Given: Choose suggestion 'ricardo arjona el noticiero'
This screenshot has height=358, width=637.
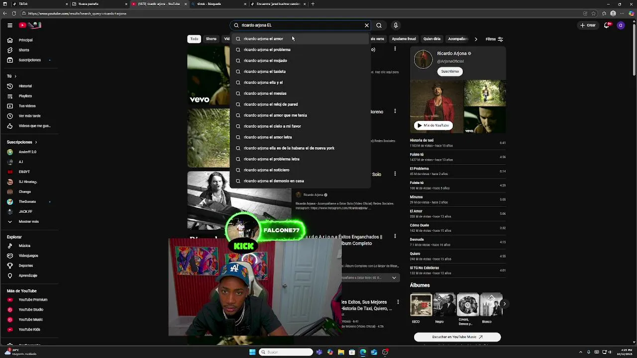Looking at the screenshot, I should [x=301, y=170].
